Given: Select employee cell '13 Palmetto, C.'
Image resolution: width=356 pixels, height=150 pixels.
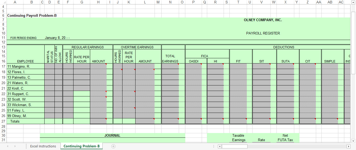Looking at the screenshot, I should click(26, 77).
